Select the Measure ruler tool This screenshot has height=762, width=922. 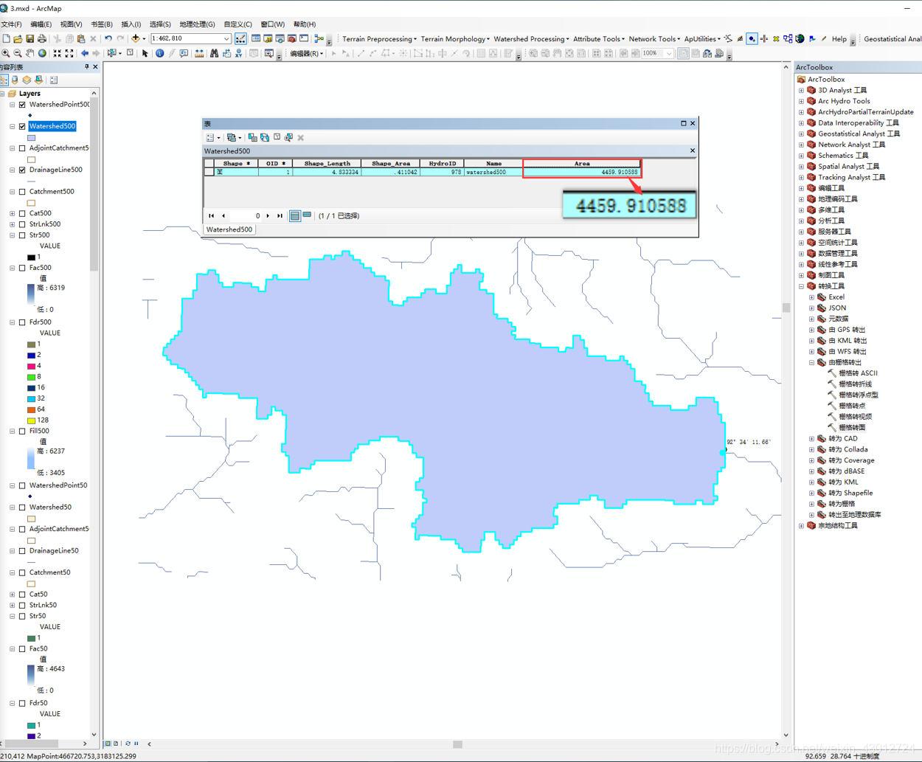(x=199, y=53)
